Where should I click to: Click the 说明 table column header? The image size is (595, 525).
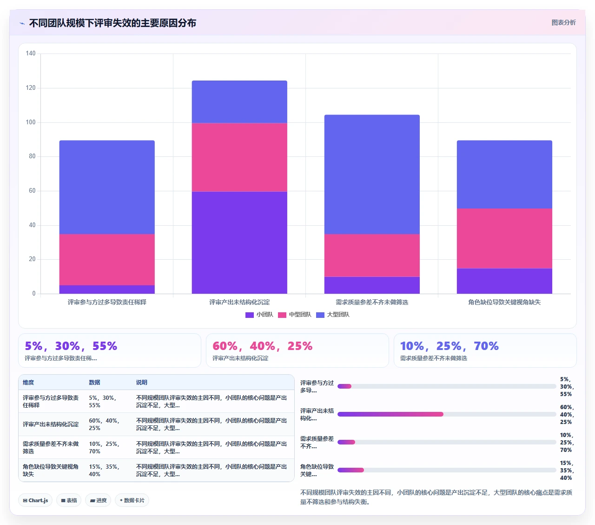pyautogui.click(x=142, y=383)
